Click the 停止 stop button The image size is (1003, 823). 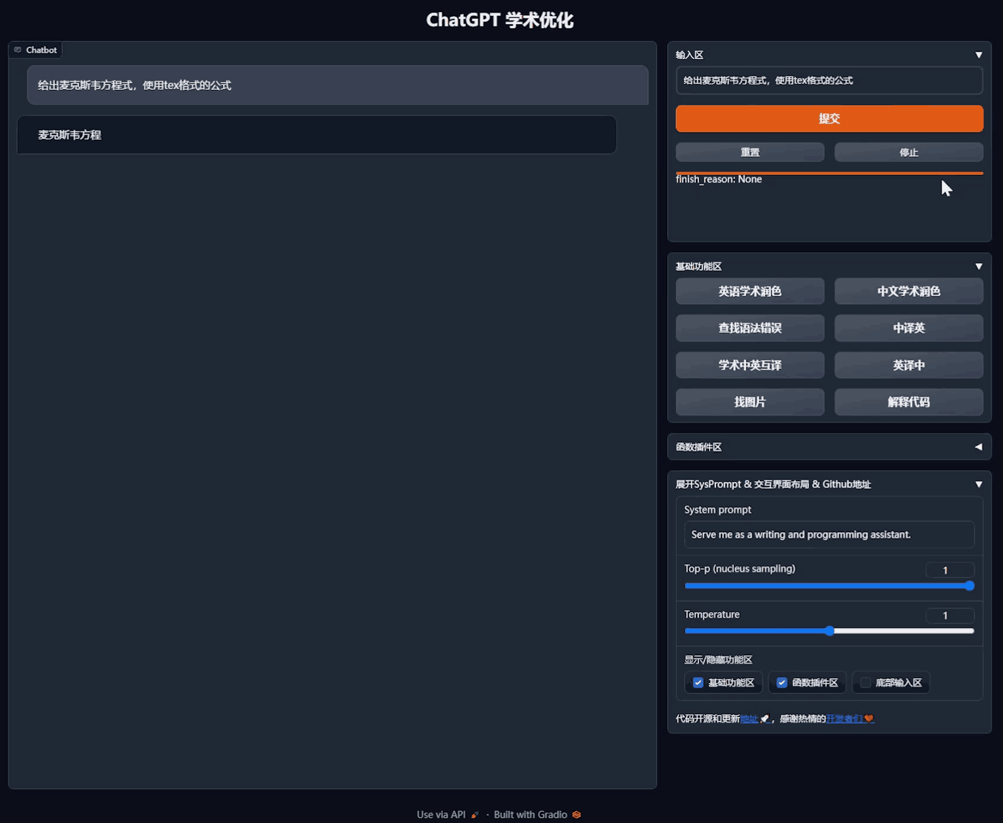(909, 152)
